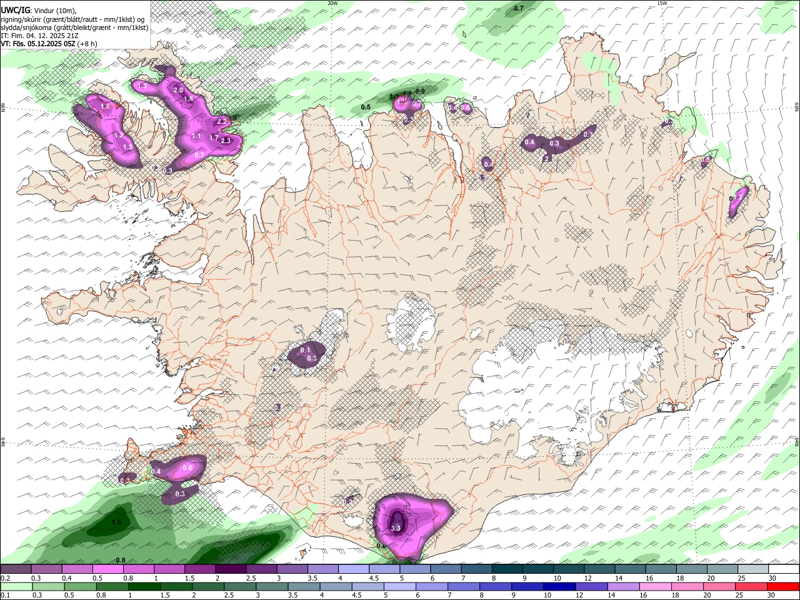Click the palest green swatch between 0.1 and 0.3, lower scale
Screen dimensions: 800x600
16,587
